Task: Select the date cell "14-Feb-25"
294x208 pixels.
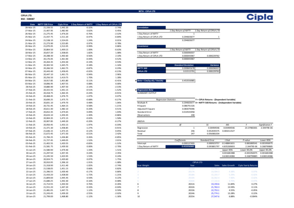Action: tap(30, 115)
